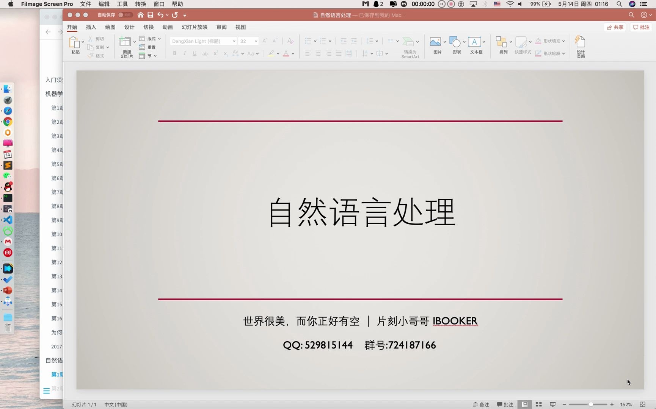Click the increase indent icon
The height and width of the screenshot is (409, 656).
click(354, 41)
